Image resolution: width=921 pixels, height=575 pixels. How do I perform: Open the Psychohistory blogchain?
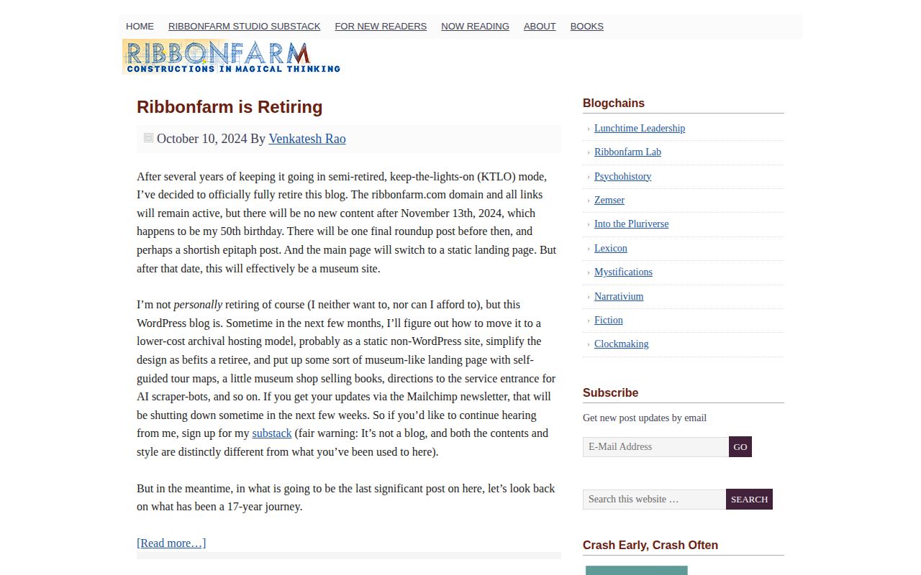pos(622,176)
